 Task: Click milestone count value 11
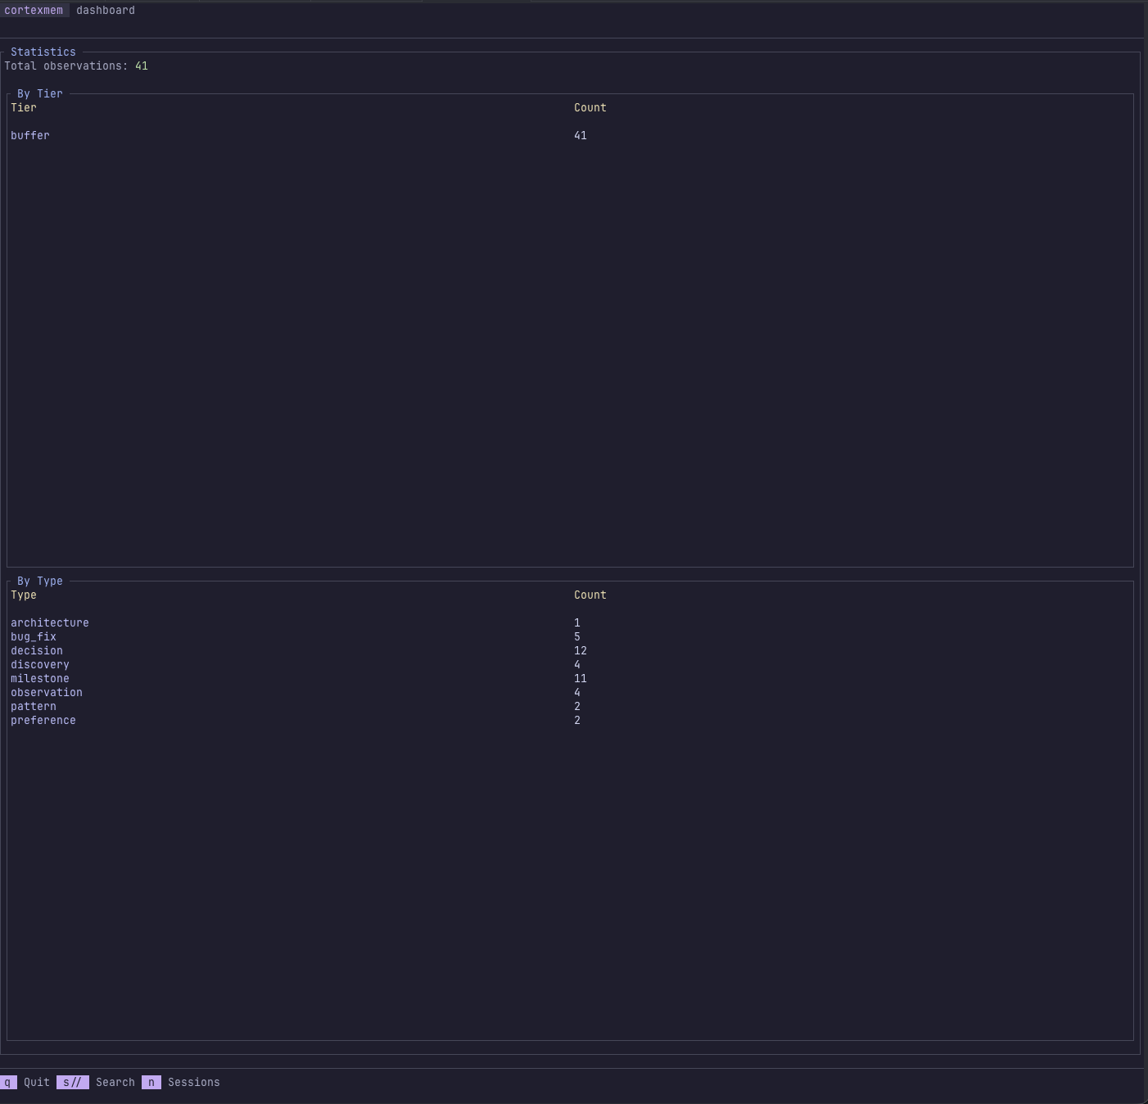tap(581, 679)
